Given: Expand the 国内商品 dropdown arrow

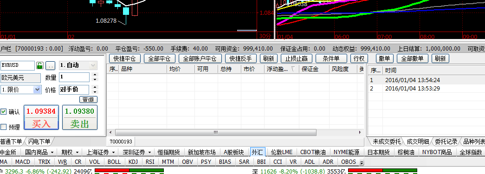Looking at the screenshot, I should pos(52,152).
